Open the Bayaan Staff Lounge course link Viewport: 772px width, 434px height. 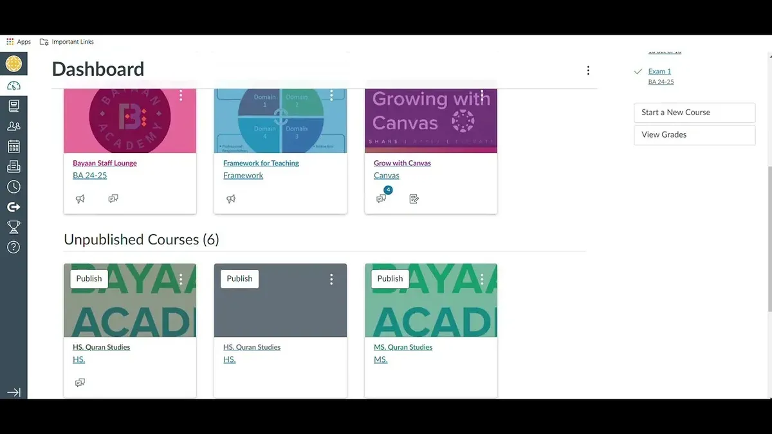pos(105,163)
